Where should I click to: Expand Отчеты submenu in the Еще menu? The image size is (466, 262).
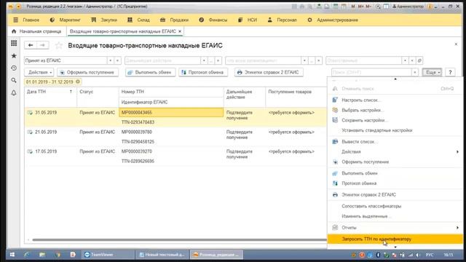395,228
